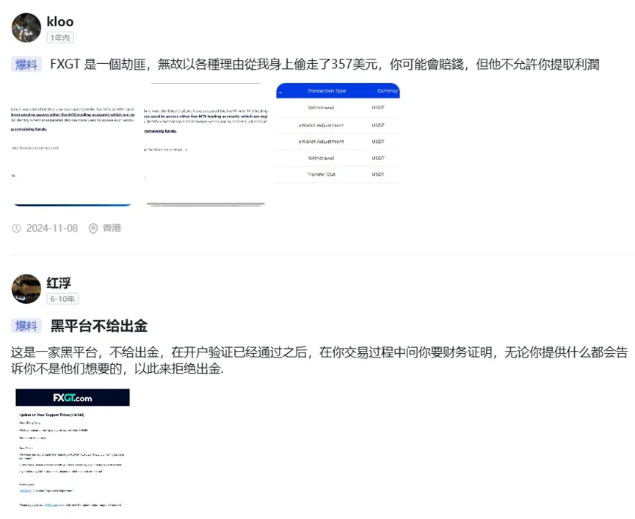Open 红浮's profile avatar
The image size is (635, 519).
(x=26, y=288)
